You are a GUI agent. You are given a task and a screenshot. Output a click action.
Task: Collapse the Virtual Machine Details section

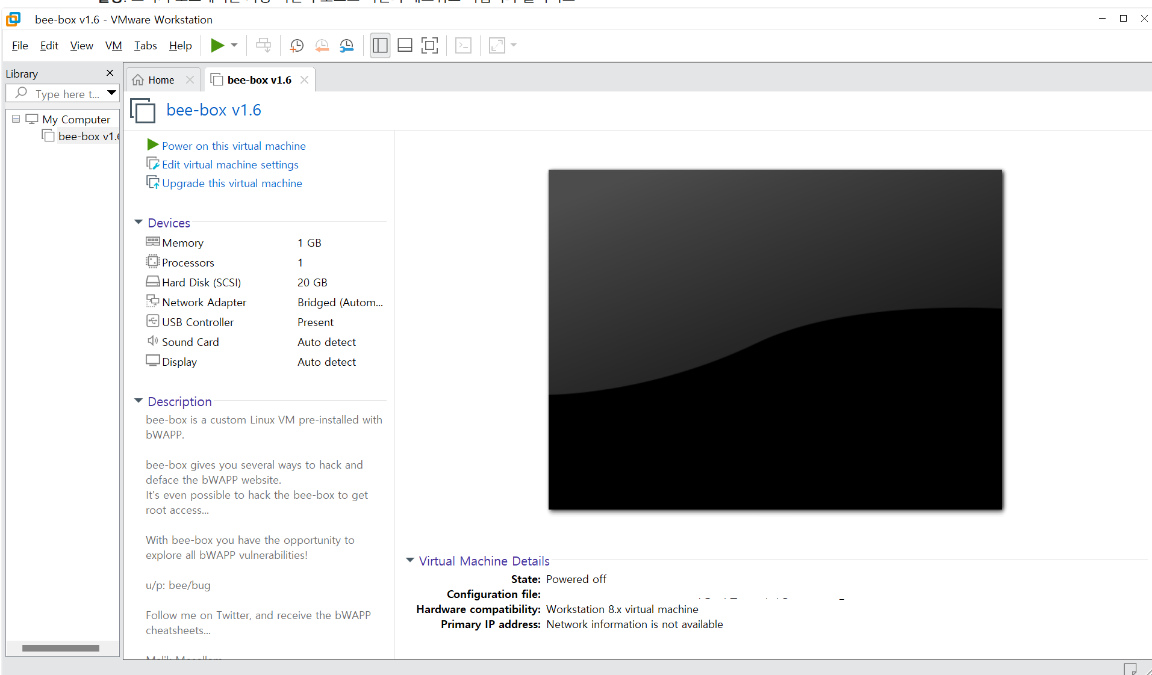click(410, 561)
